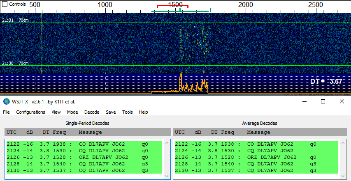This screenshot has height=181, width=351.
Task: Open the Tools menu
Action: 128,112
